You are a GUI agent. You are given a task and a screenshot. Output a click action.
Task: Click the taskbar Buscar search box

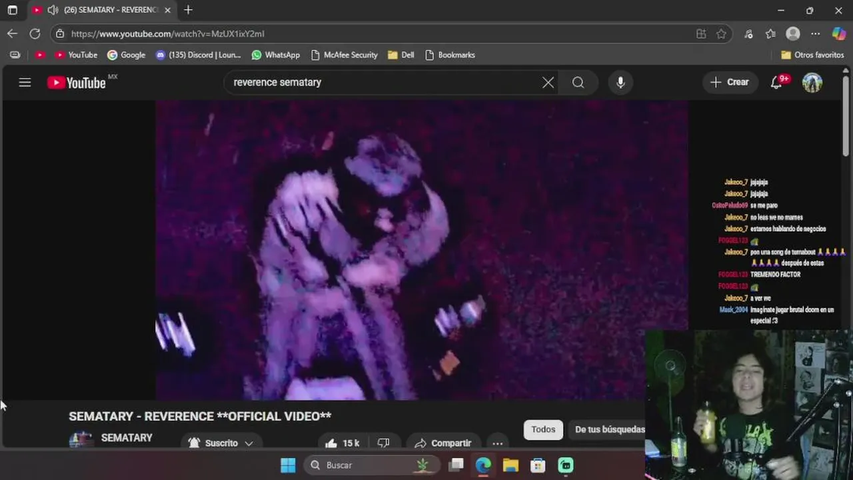[372, 465]
